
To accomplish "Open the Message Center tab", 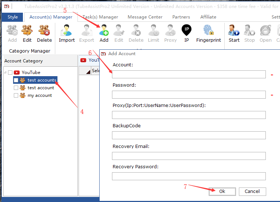I will [145, 17].
